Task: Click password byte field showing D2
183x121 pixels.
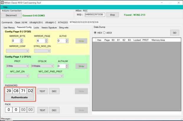Action: [x=30, y=91]
